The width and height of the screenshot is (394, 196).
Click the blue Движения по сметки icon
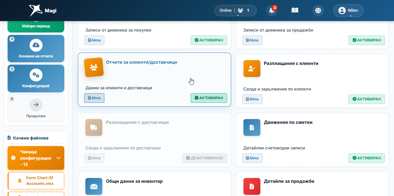click(x=252, y=127)
